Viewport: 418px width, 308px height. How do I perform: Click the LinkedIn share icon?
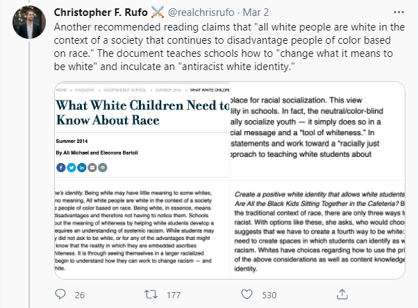[82, 167]
